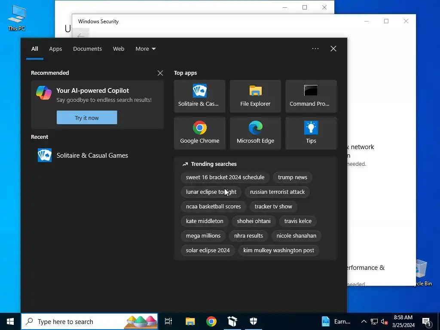Image resolution: width=440 pixels, height=330 pixels.
Task: Dismiss the Recommended section
Action: 160,73
